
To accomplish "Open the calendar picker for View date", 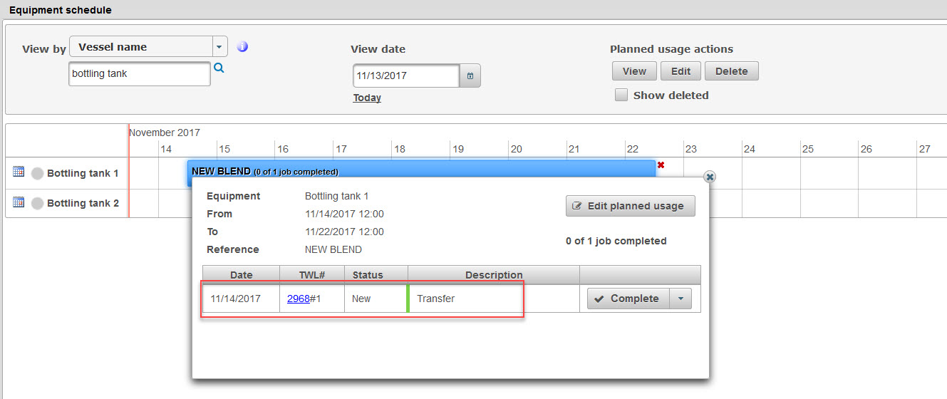I will 470,76.
